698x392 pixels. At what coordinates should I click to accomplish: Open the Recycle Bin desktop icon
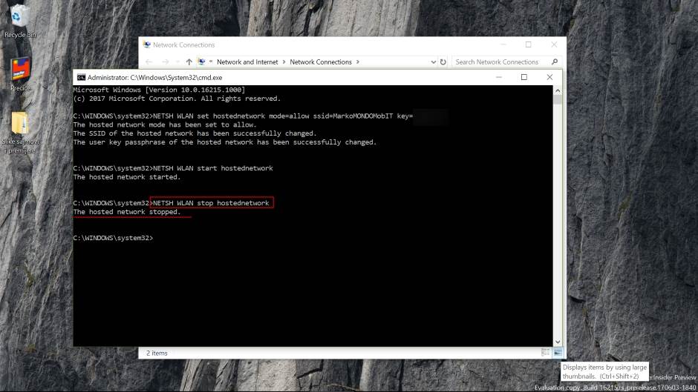pos(20,18)
